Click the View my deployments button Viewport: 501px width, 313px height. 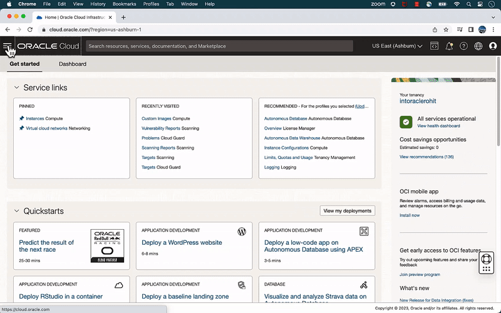point(348,211)
